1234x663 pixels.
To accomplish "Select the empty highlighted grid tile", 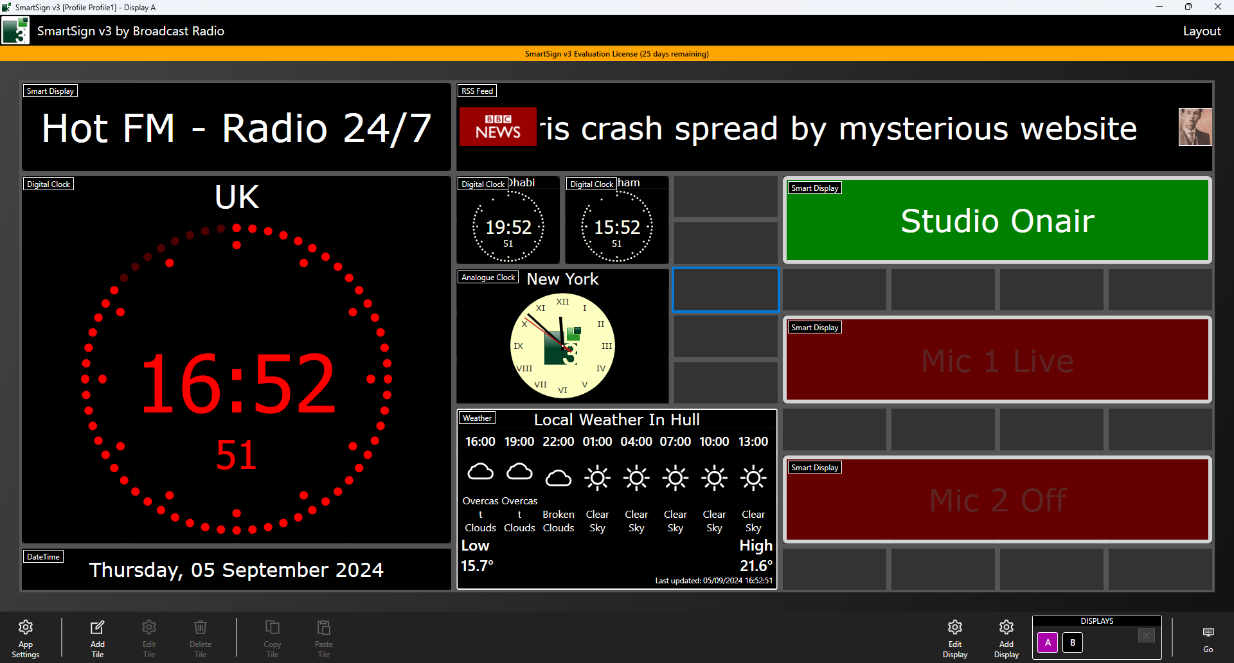I will tap(726, 290).
